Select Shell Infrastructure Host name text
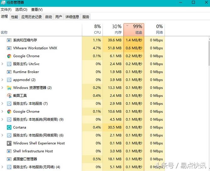The height and width of the screenshot is (171, 210). tap(33, 151)
